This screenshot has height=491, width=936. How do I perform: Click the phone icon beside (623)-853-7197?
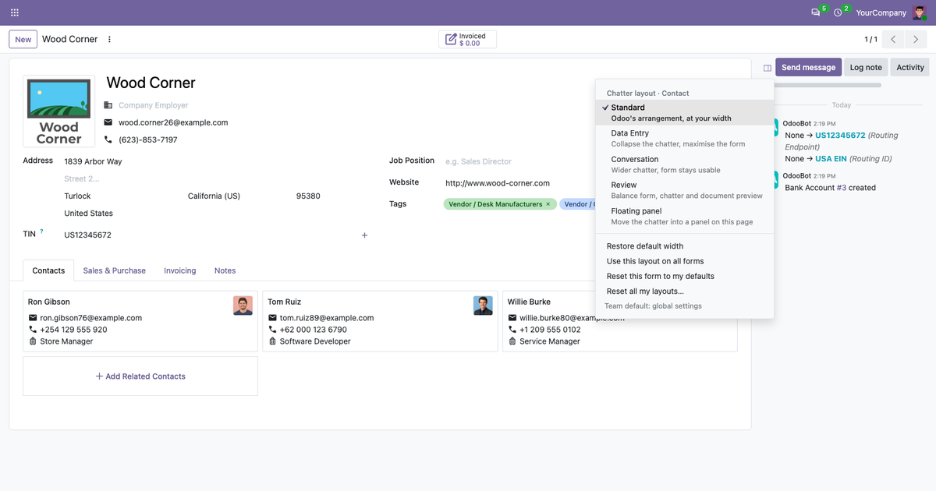(x=108, y=140)
